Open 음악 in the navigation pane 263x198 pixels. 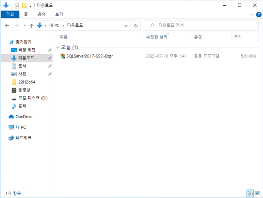click(22, 106)
